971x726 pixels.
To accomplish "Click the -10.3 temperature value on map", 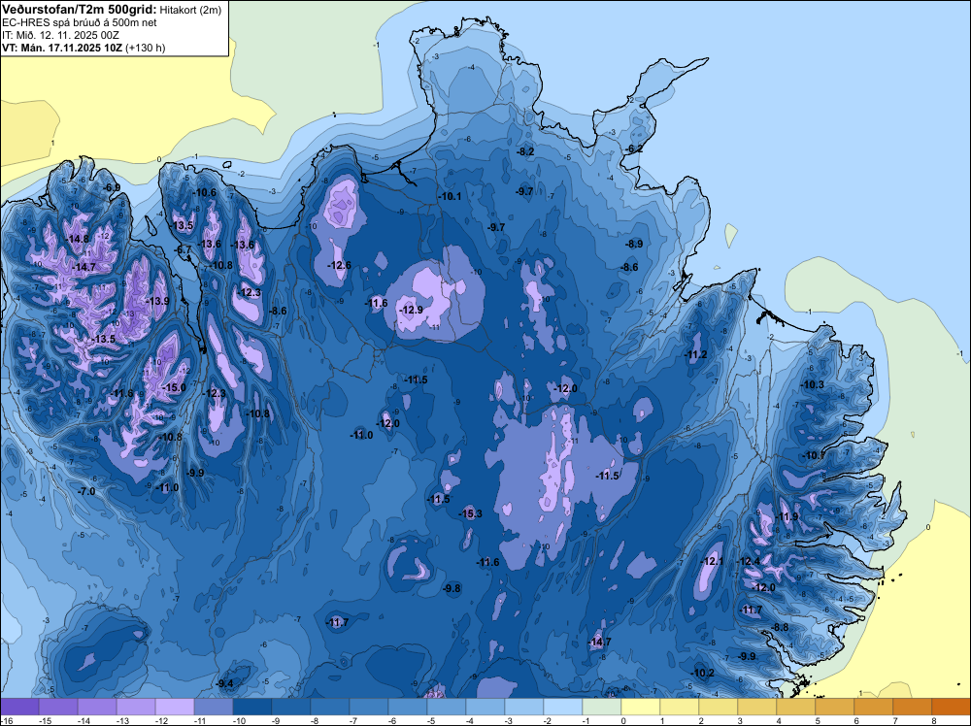I will [x=813, y=384].
